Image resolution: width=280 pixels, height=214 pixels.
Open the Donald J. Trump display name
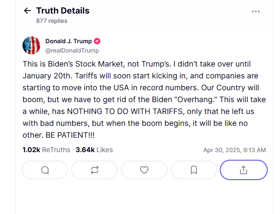[68, 41]
